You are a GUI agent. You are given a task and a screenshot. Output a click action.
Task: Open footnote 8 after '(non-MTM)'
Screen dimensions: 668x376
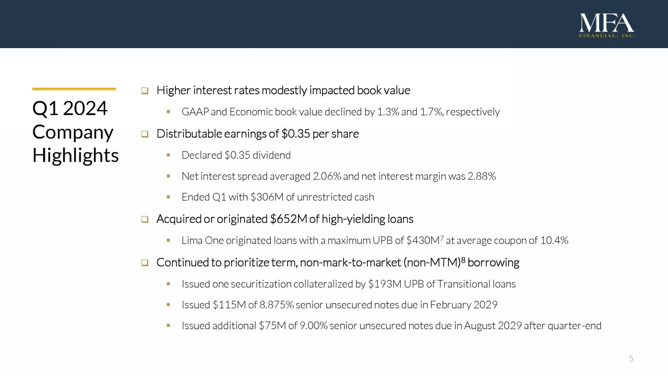[463, 260]
